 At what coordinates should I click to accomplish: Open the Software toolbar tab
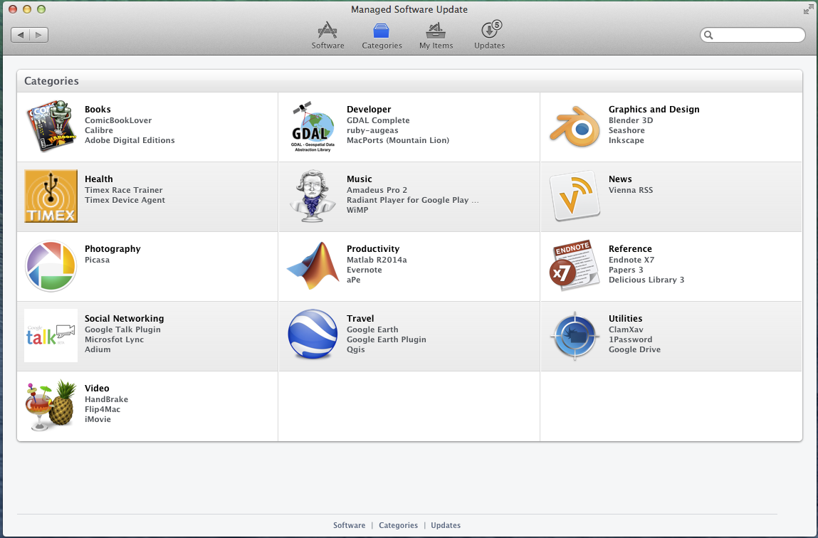click(x=327, y=35)
